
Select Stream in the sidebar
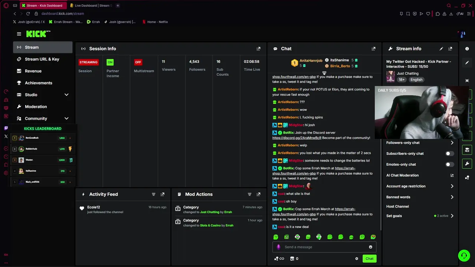point(43,47)
